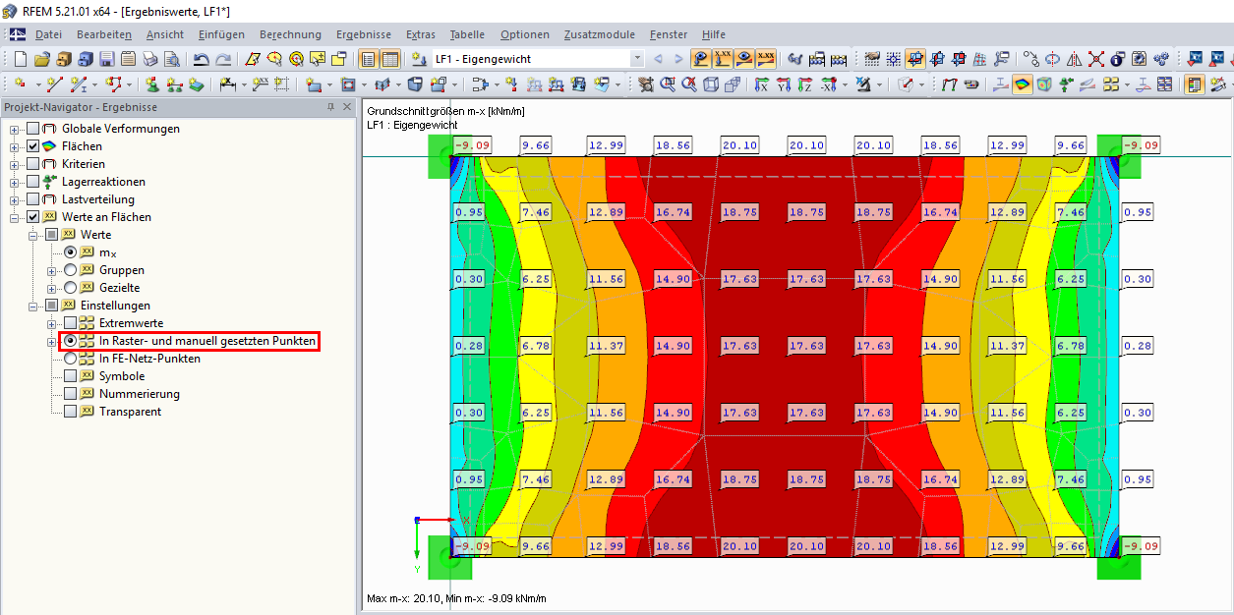Open the Zusatzmodule menu

pyautogui.click(x=599, y=34)
